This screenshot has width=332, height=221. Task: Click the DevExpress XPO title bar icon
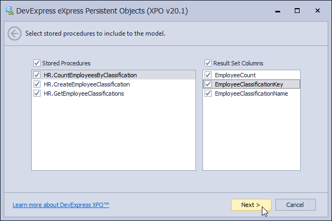(x=10, y=11)
